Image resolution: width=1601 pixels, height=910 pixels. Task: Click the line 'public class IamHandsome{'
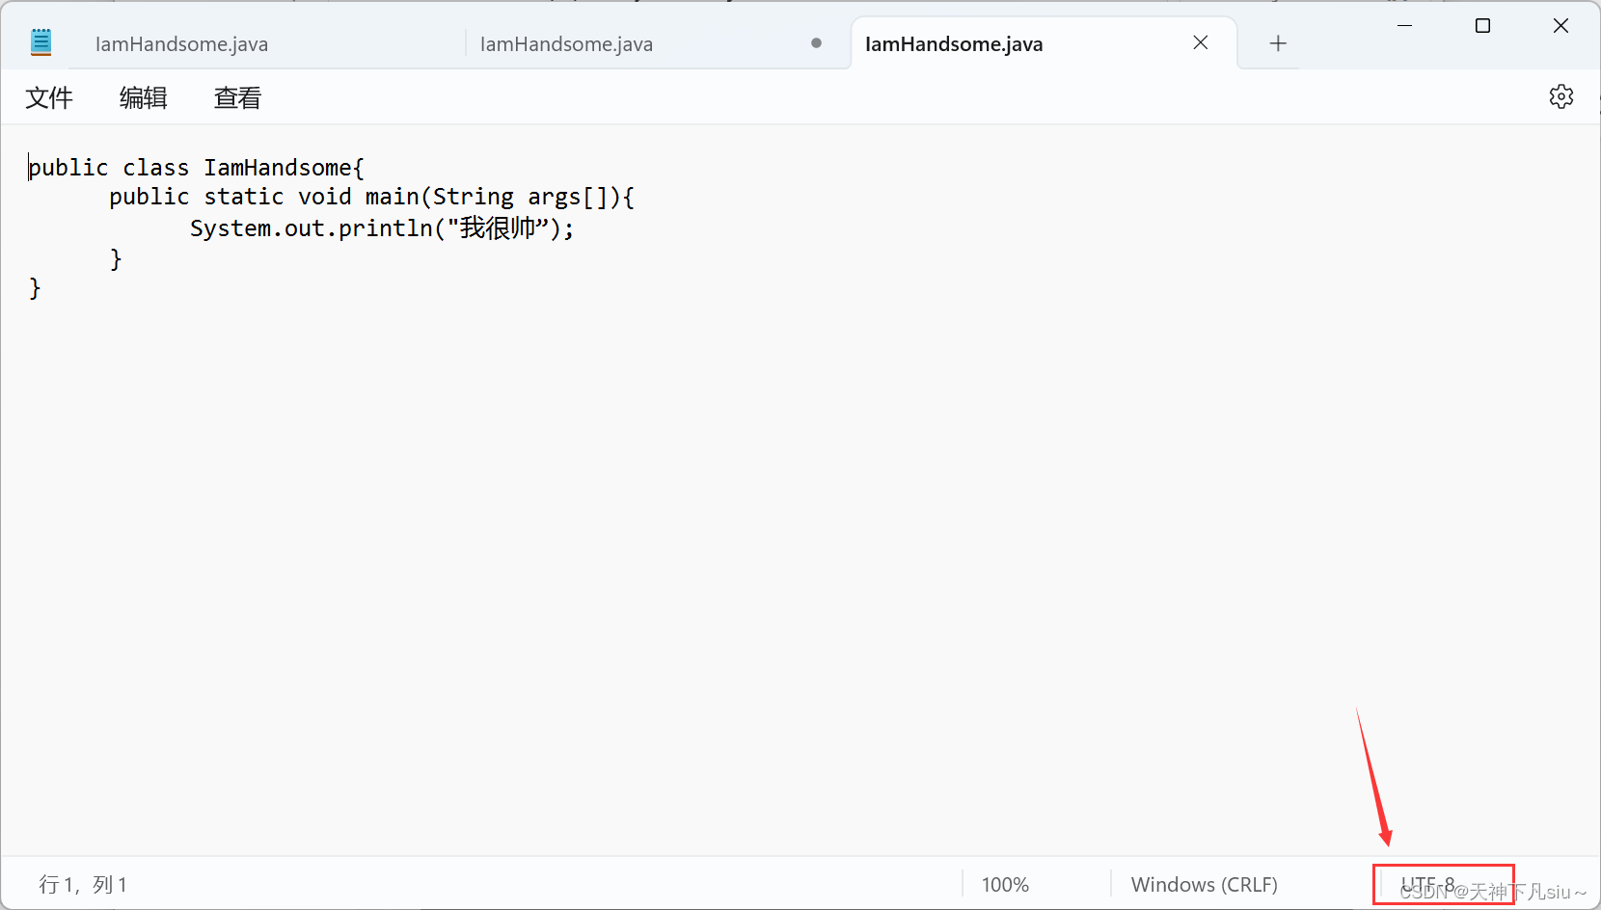pos(197,168)
